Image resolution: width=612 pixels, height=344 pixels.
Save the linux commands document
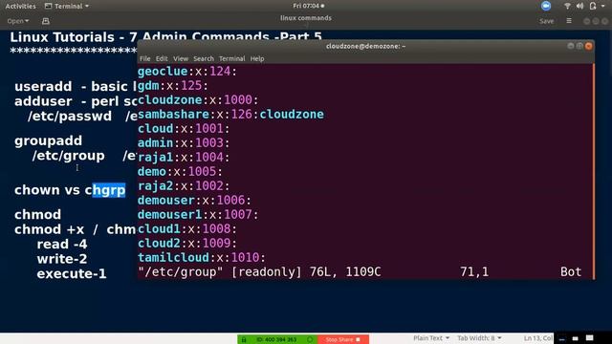pos(546,21)
